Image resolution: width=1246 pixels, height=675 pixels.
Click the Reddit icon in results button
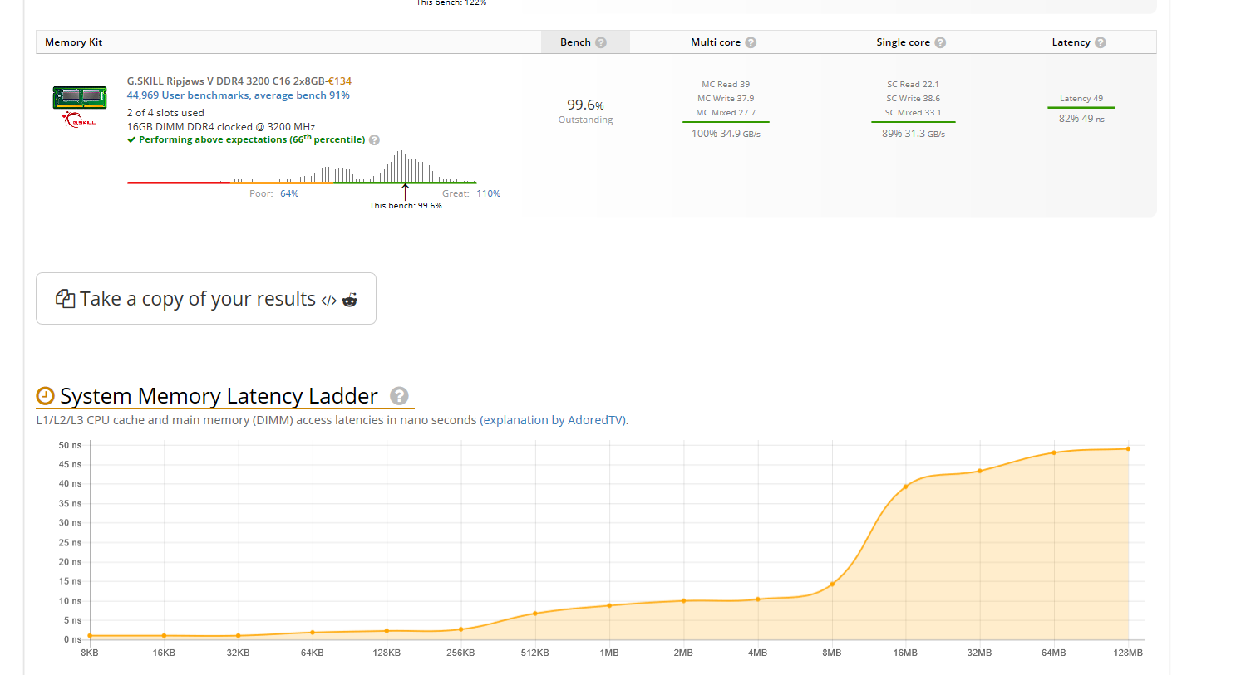[x=350, y=300]
